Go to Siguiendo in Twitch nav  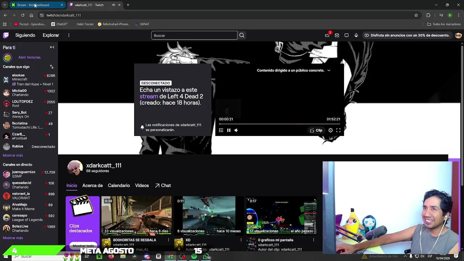(x=25, y=35)
